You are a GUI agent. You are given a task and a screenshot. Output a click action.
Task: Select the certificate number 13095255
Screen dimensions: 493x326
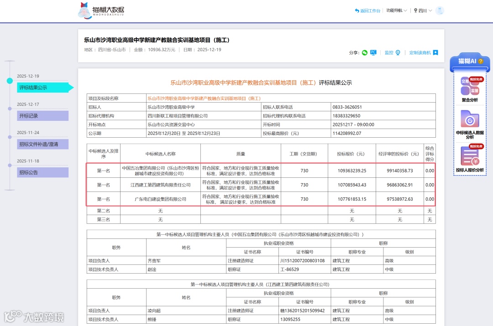pyautogui.click(x=290, y=320)
